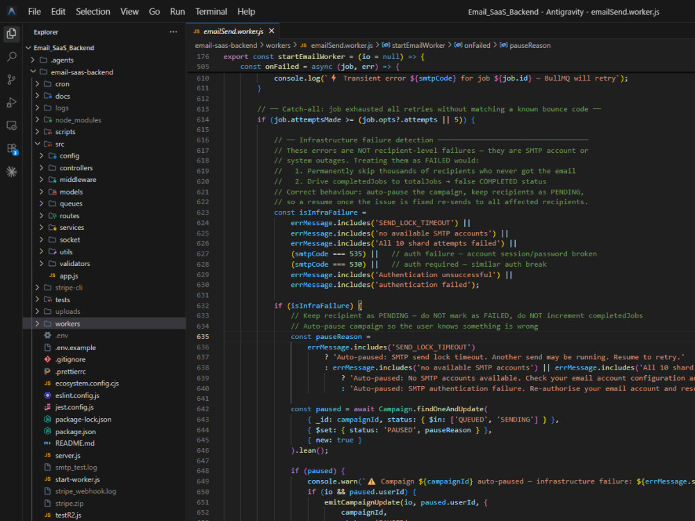Image resolution: width=695 pixels, height=521 pixels.
Task: Expand the node_modules folder
Action: 78,119
